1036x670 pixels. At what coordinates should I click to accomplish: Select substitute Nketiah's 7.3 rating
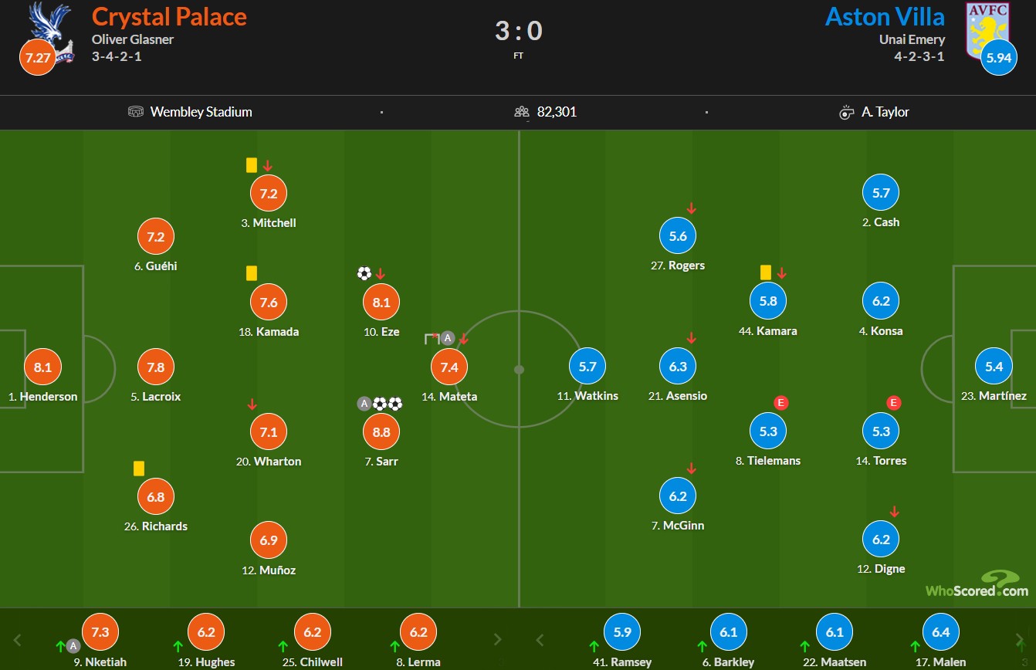tap(100, 631)
